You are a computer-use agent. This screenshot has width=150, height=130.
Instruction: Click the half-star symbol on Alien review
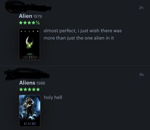(38, 23)
